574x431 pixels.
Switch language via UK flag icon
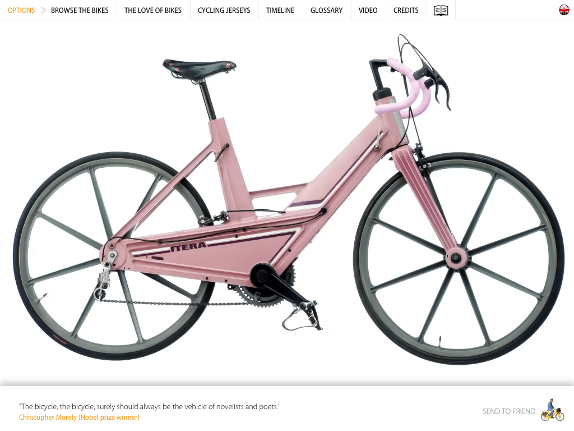pyautogui.click(x=564, y=10)
